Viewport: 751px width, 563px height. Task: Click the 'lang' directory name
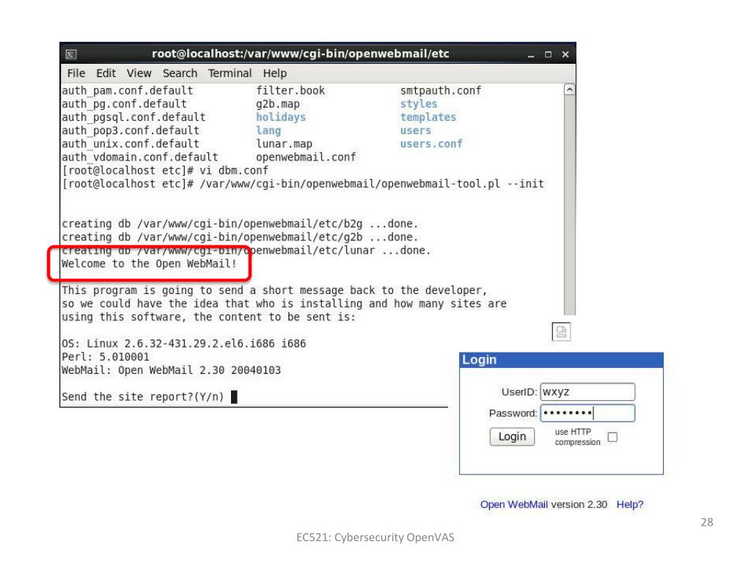coord(268,130)
